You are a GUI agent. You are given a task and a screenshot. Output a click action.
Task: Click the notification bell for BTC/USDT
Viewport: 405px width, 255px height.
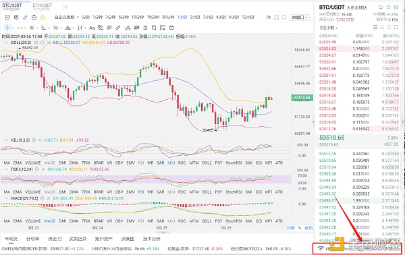(381, 7)
